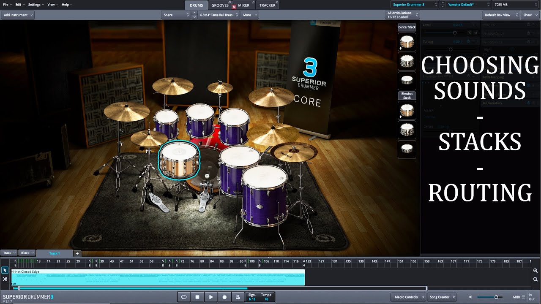The width and height of the screenshot is (541, 304).
Task: Toggle Velocity Gate power button
Action: 528,42
